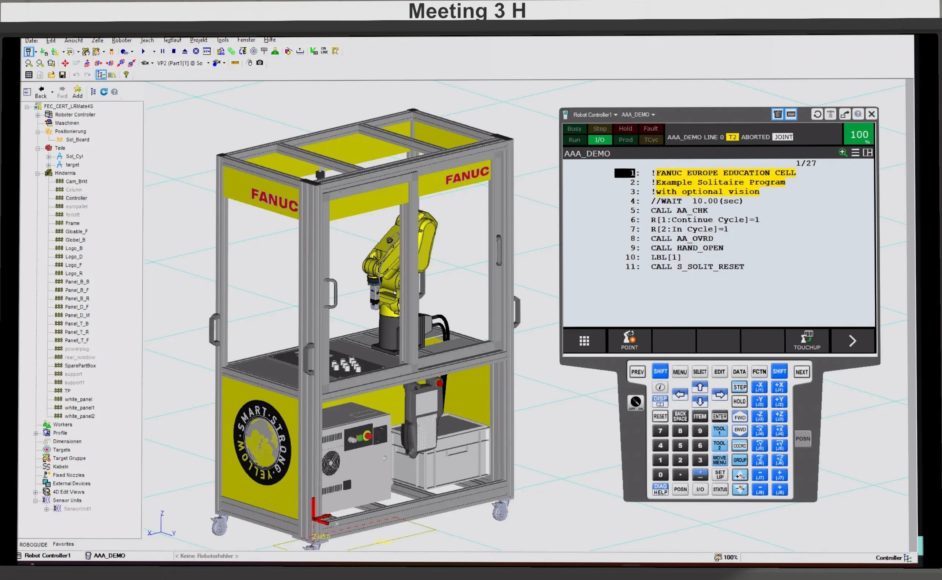Open the Roboter menu

point(121,40)
